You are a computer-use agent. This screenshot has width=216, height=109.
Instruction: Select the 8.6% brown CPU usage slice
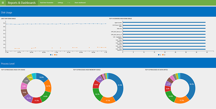(24, 93)
